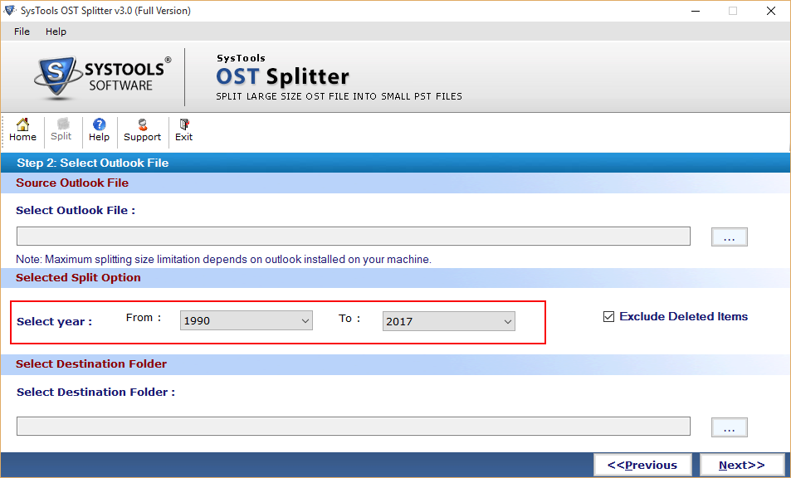
Task: Click the greyed Split toolbar icon
Action: [x=61, y=130]
